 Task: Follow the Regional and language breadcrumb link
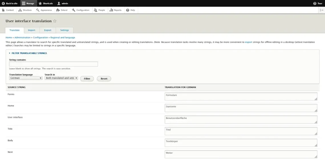click(x=63, y=38)
